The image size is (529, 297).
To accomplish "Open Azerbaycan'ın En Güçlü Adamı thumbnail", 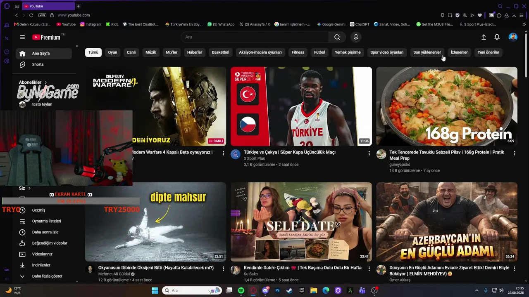I will click(447, 222).
